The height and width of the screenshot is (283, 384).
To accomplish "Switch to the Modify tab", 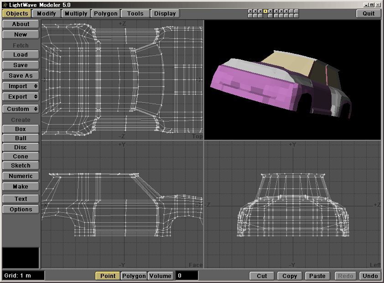I will 46,14.
